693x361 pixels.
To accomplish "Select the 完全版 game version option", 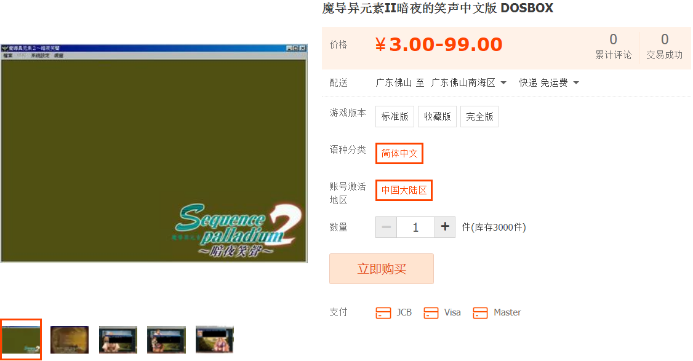I will point(479,117).
